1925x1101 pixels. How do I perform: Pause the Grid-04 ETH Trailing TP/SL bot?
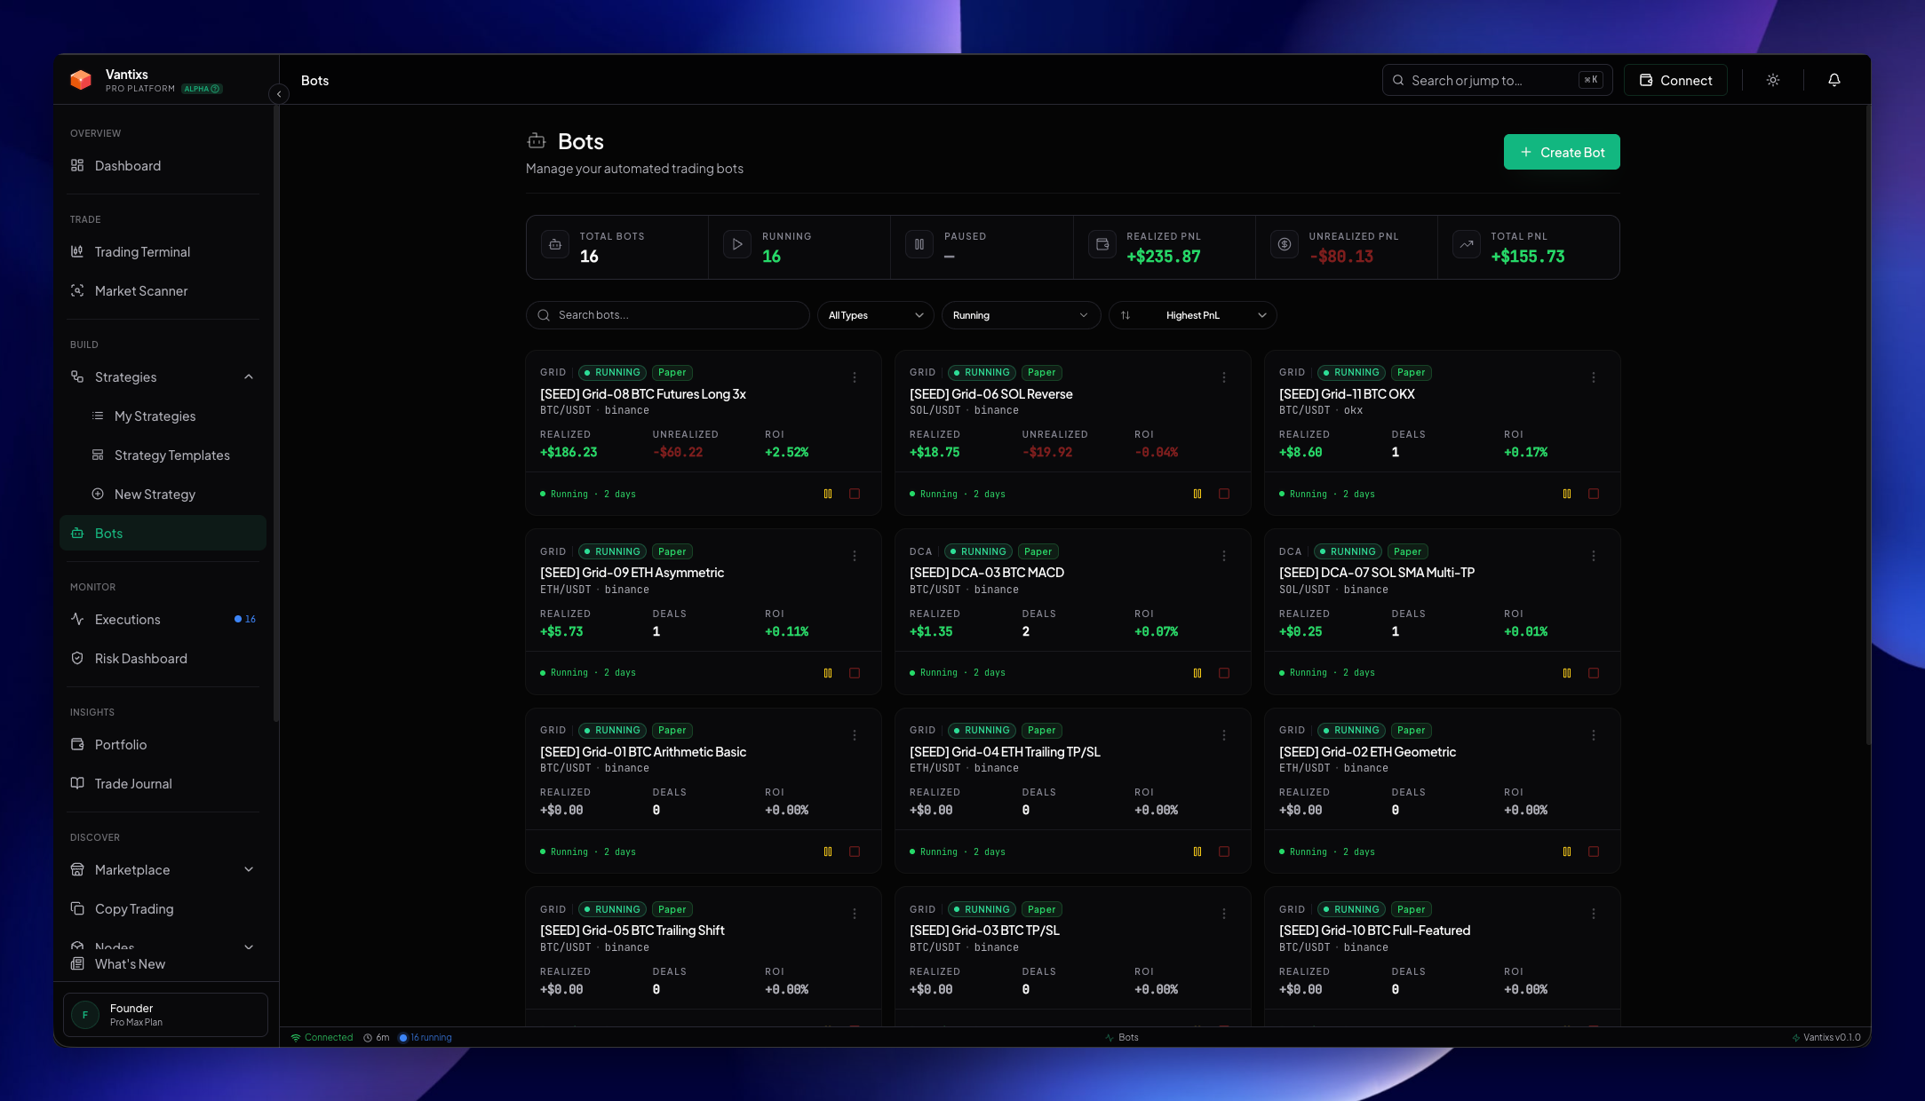(1197, 851)
